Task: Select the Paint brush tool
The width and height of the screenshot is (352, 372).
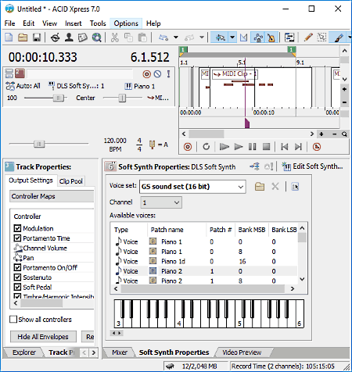Action: click(x=339, y=38)
